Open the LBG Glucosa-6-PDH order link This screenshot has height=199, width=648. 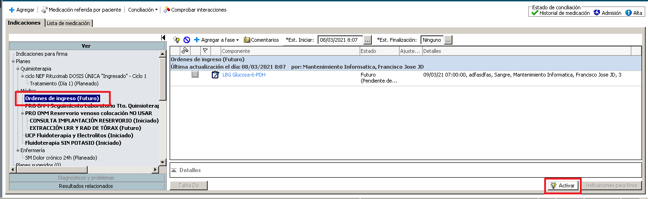coord(244,75)
